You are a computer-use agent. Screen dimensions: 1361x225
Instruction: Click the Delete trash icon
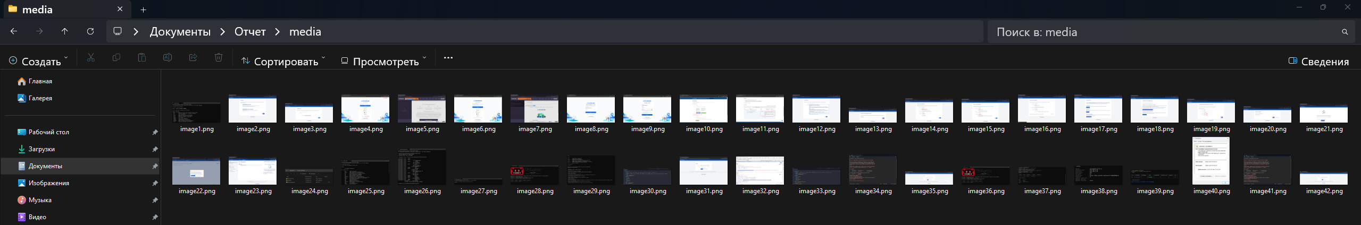pos(219,57)
